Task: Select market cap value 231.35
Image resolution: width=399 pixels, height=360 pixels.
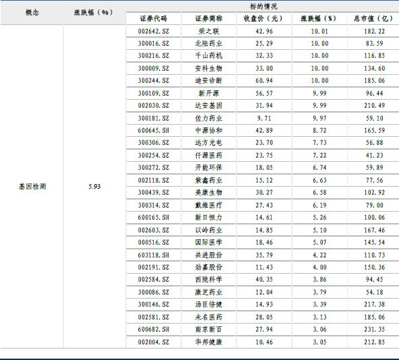Action: (x=374, y=329)
